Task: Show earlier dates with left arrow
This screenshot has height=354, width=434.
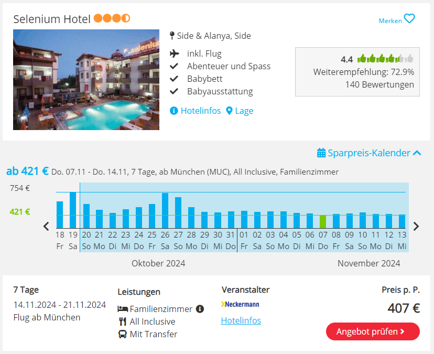Action: tap(46, 227)
